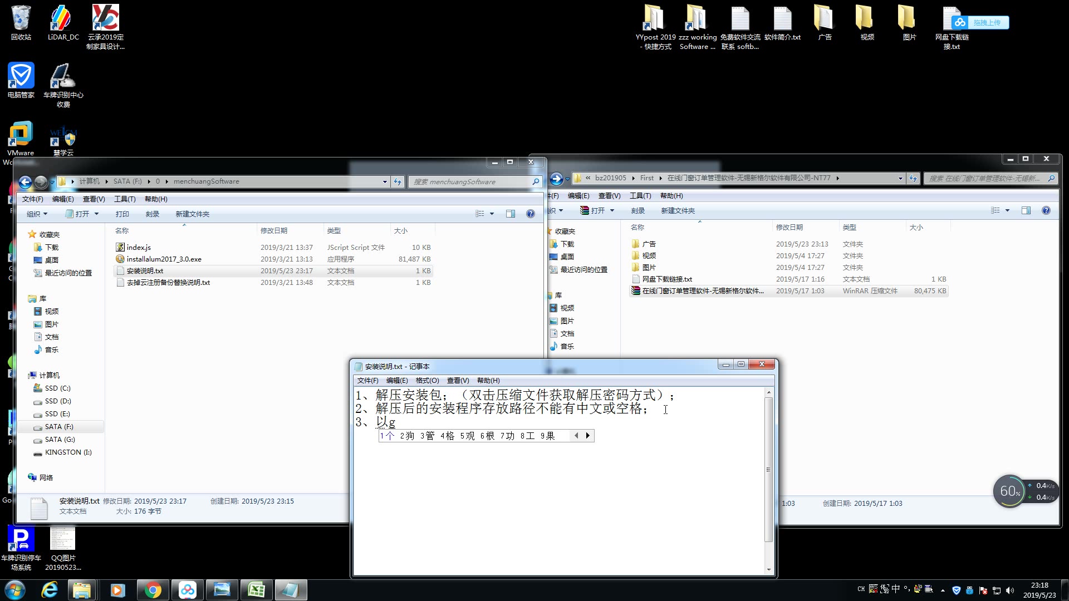
Task: Click refresh icon beside left address bar
Action: [x=398, y=182]
